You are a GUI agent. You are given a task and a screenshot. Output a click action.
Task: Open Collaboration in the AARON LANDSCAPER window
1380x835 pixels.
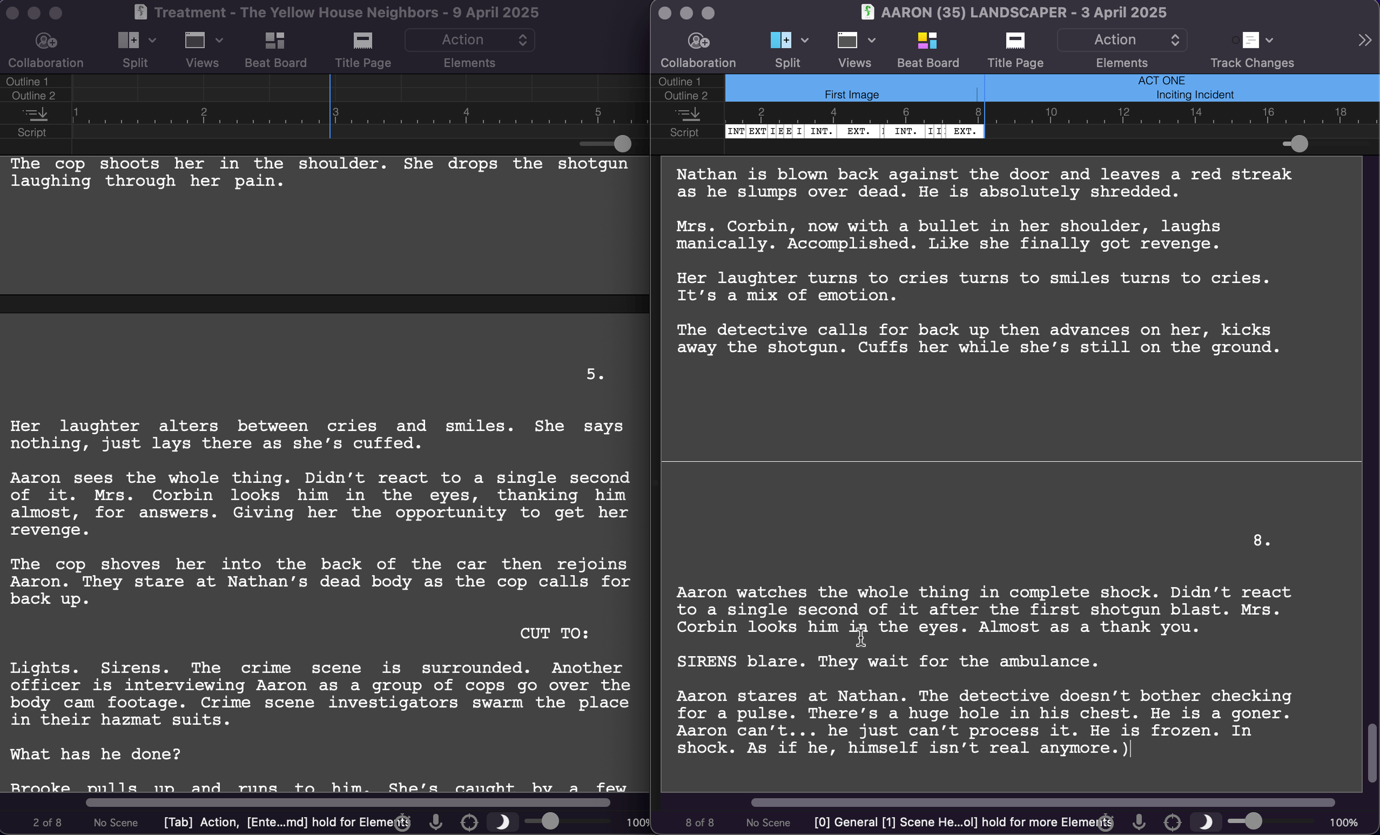(x=698, y=41)
